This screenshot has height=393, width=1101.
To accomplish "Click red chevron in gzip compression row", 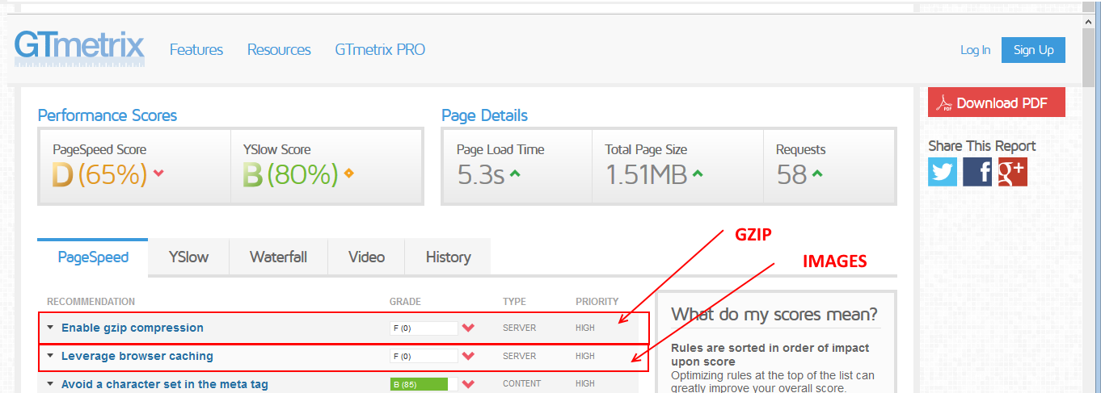I will point(468,328).
